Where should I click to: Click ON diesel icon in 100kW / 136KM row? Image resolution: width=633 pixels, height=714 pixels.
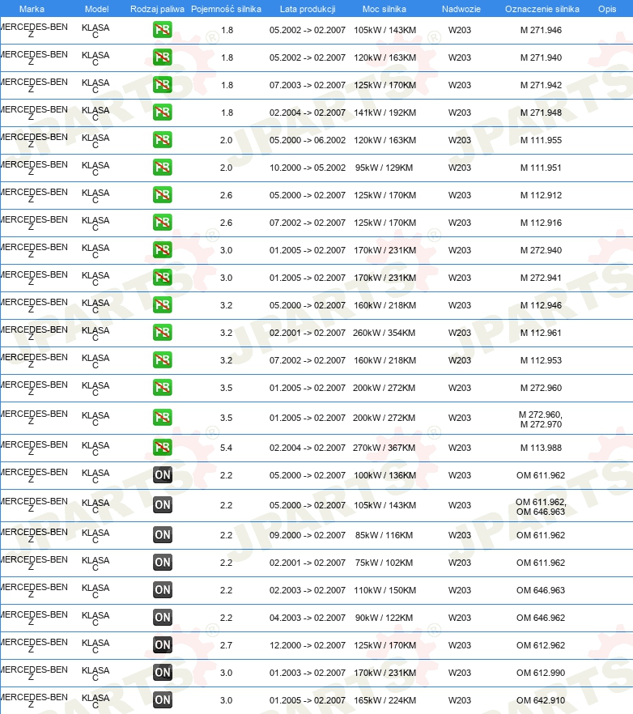pyautogui.click(x=163, y=475)
